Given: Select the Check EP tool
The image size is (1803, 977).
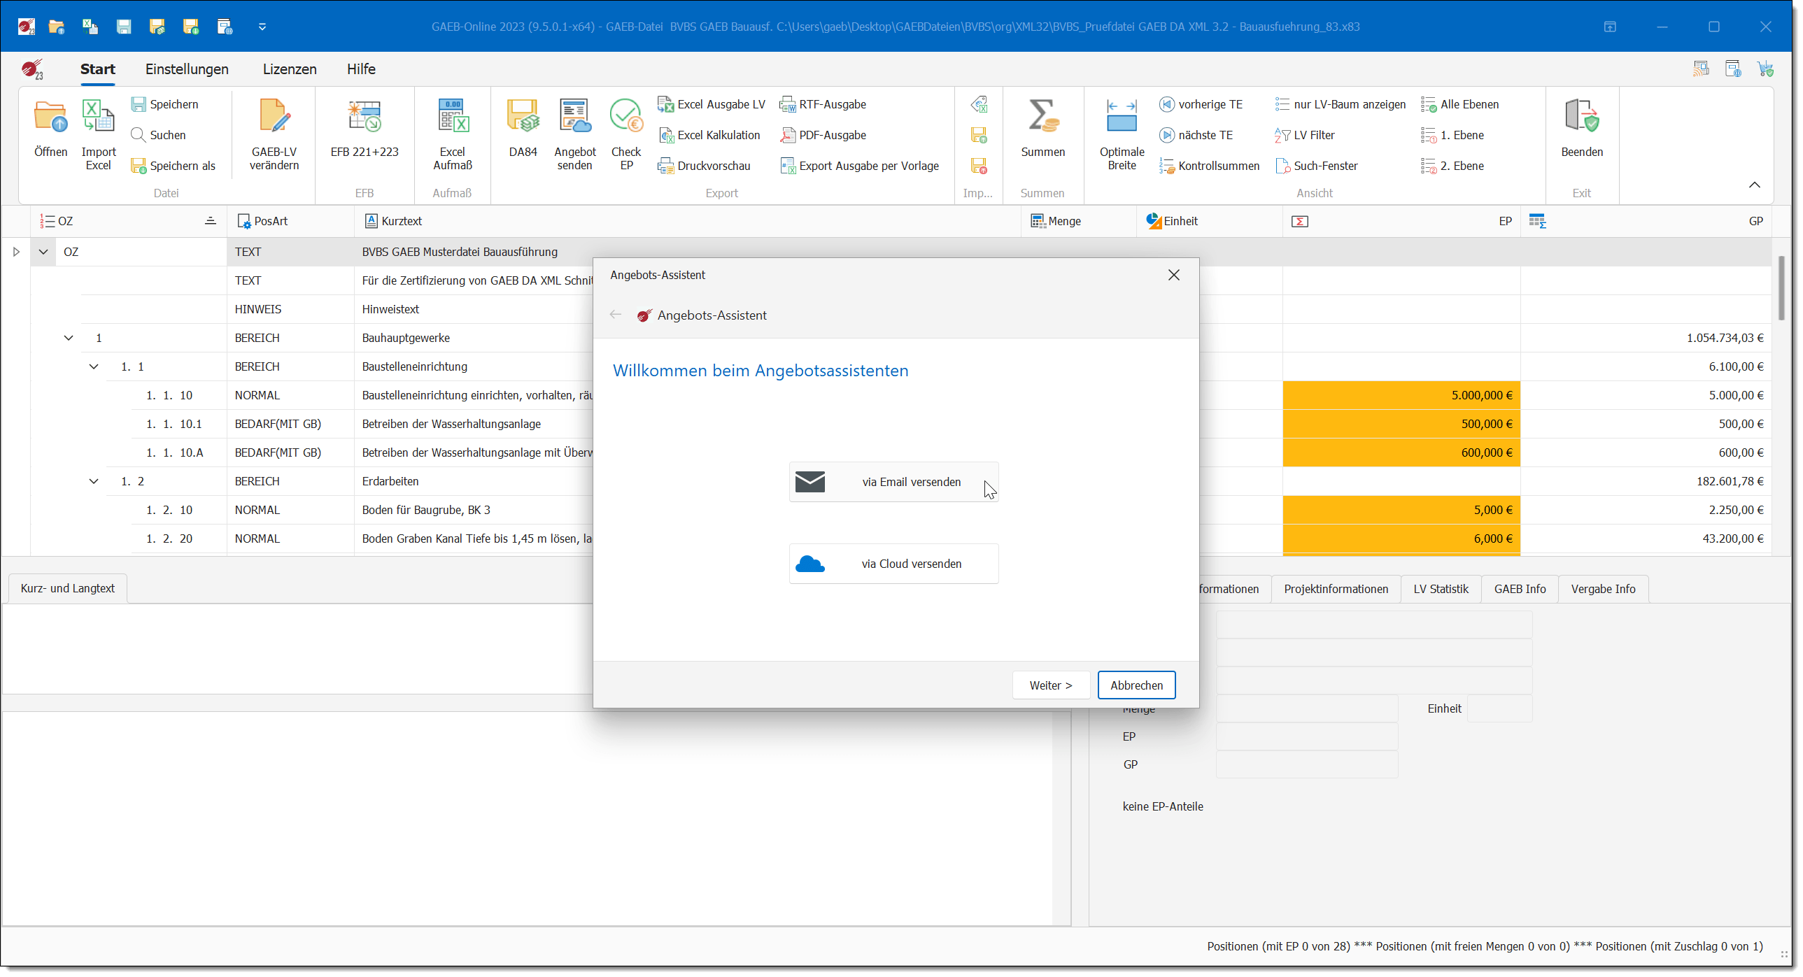Looking at the screenshot, I should point(625,133).
